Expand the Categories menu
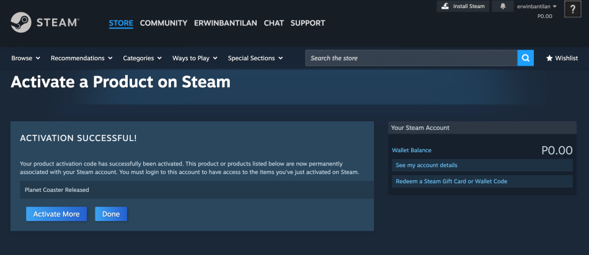Screen dimensions: 589x255 coord(142,58)
